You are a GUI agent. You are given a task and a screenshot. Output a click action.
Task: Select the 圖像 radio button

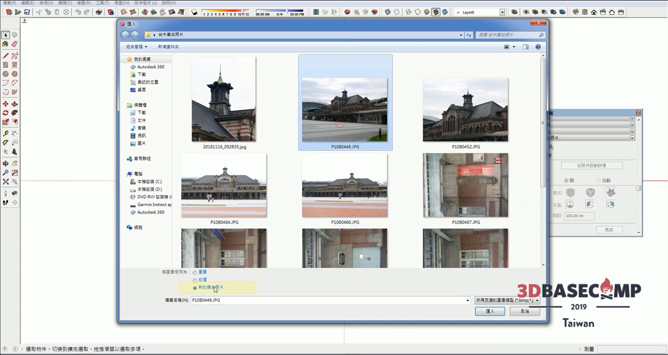click(195, 273)
